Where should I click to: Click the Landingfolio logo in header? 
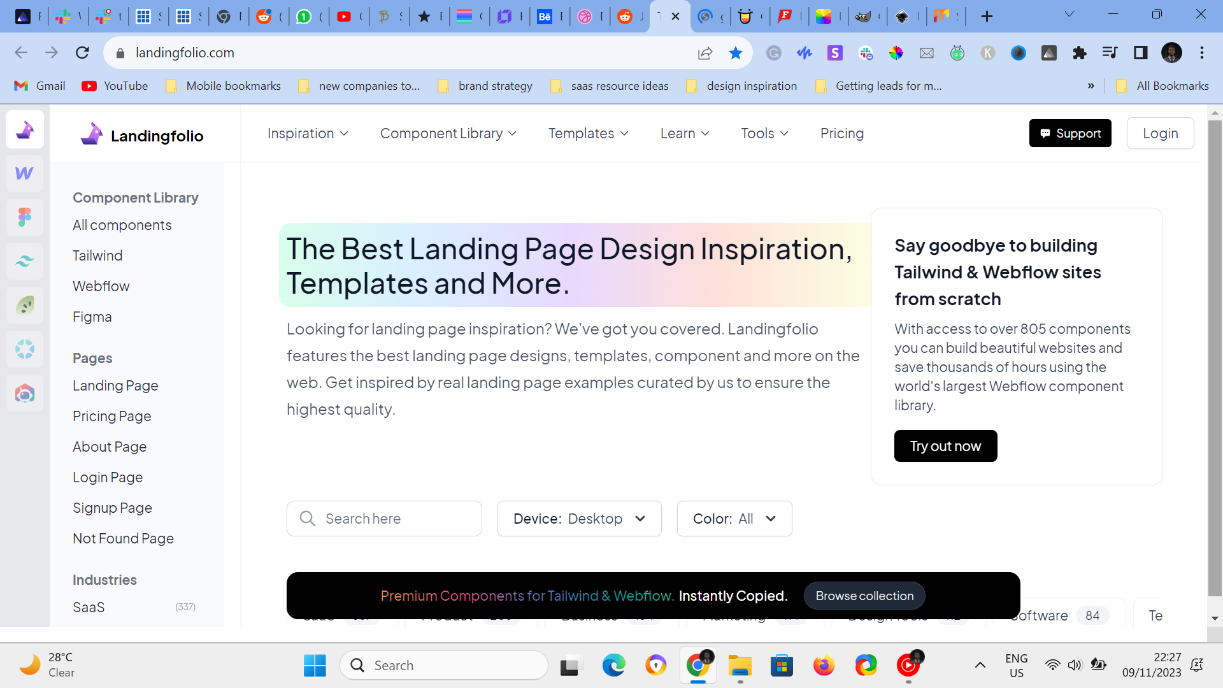tap(142, 134)
